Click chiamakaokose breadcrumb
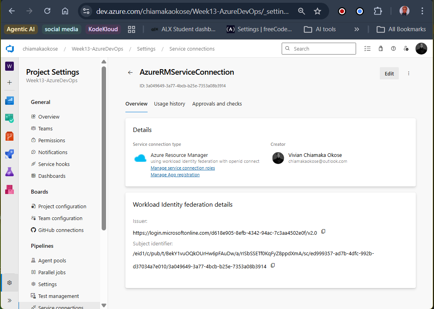This screenshot has width=434, height=309. click(40, 49)
